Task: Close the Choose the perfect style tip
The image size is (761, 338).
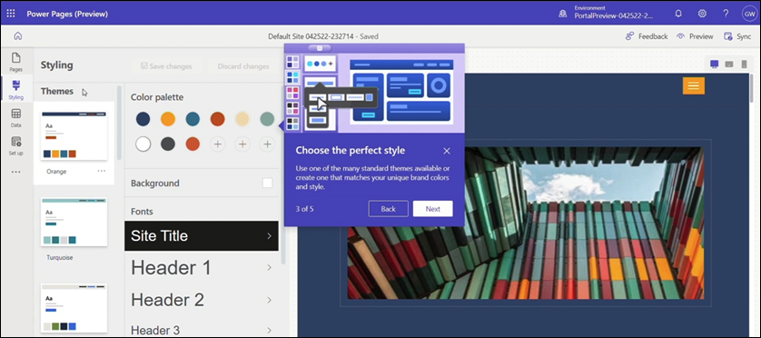Action: (447, 151)
